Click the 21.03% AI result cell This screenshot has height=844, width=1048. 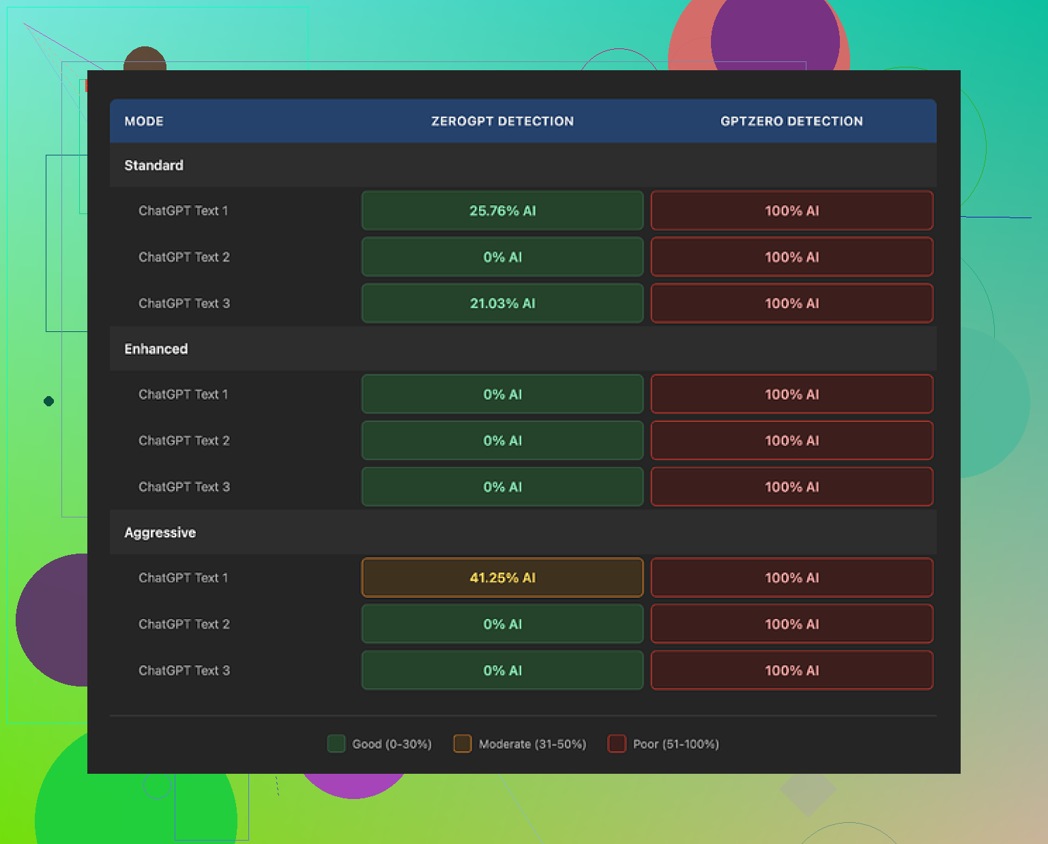[502, 303]
